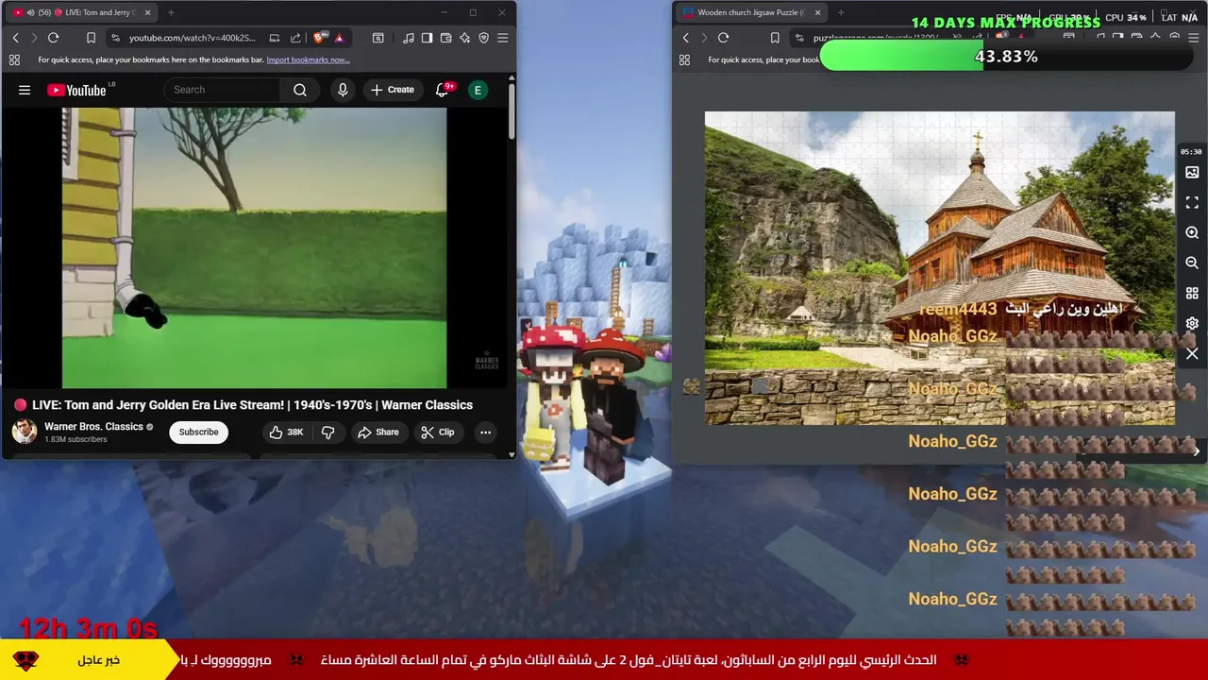Viewport: 1208px width, 680px height.
Task: Reload the YouTube page
Action: coord(53,38)
